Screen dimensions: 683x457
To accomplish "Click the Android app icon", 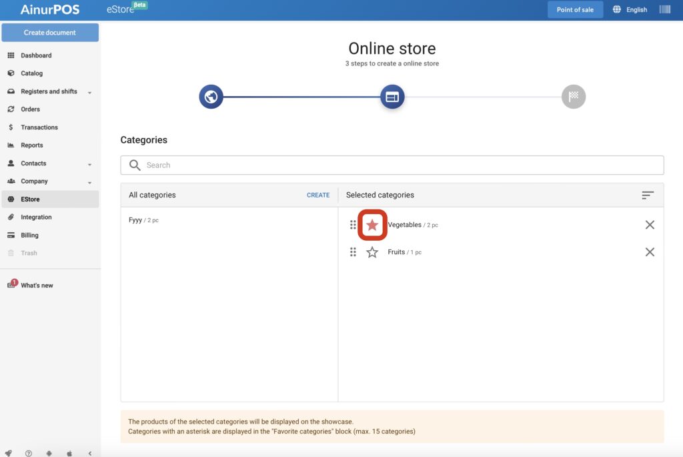I will click(49, 453).
